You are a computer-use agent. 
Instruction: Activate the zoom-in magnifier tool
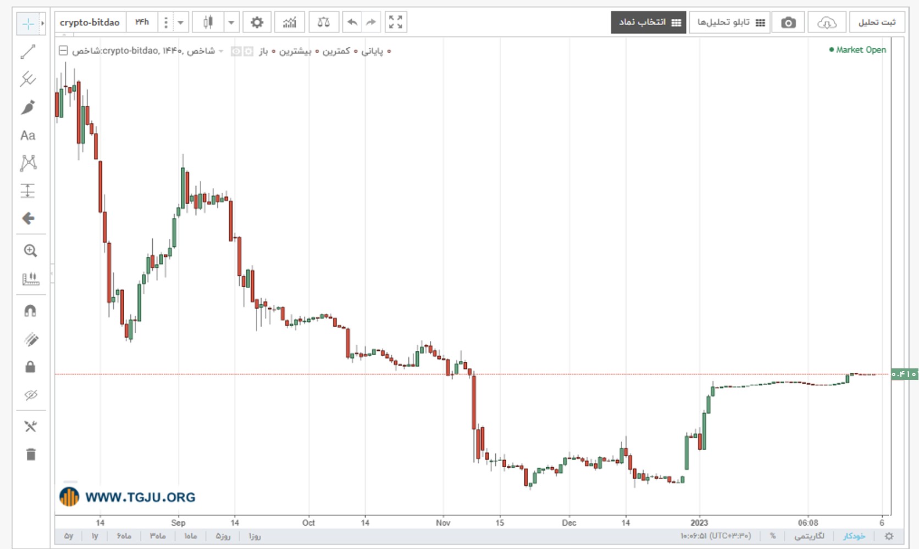click(30, 251)
